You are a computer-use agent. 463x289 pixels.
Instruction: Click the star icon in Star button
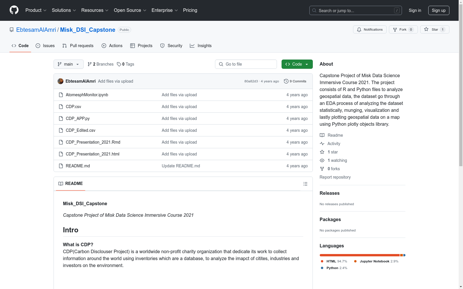point(426,29)
